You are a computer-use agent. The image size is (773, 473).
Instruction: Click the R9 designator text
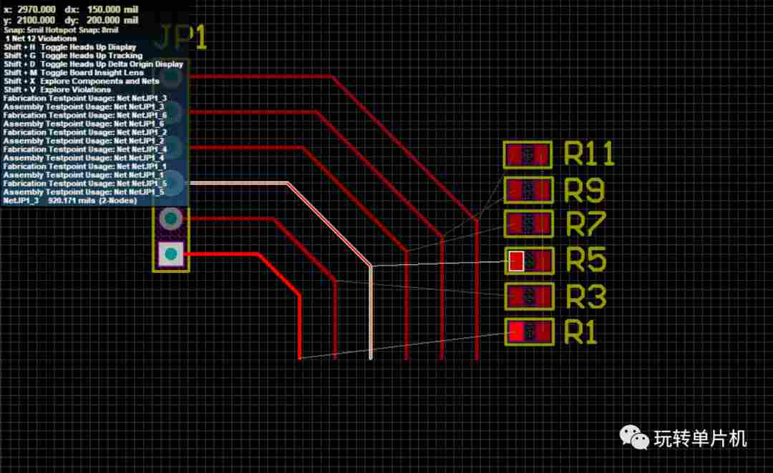[x=584, y=190]
